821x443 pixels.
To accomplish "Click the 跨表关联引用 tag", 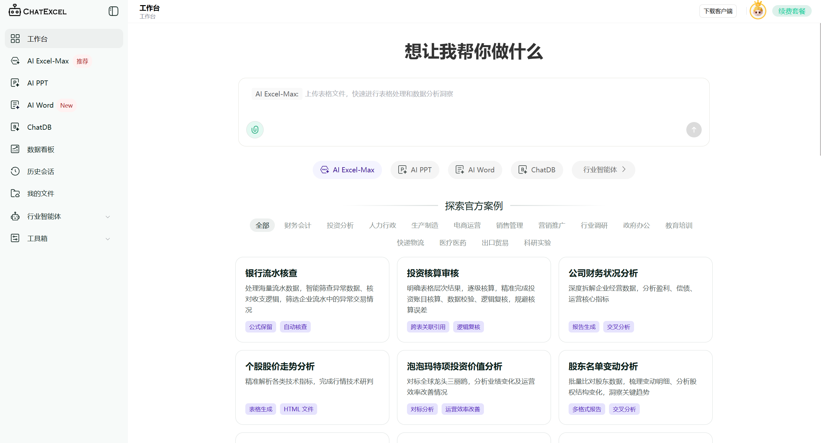I will [428, 327].
